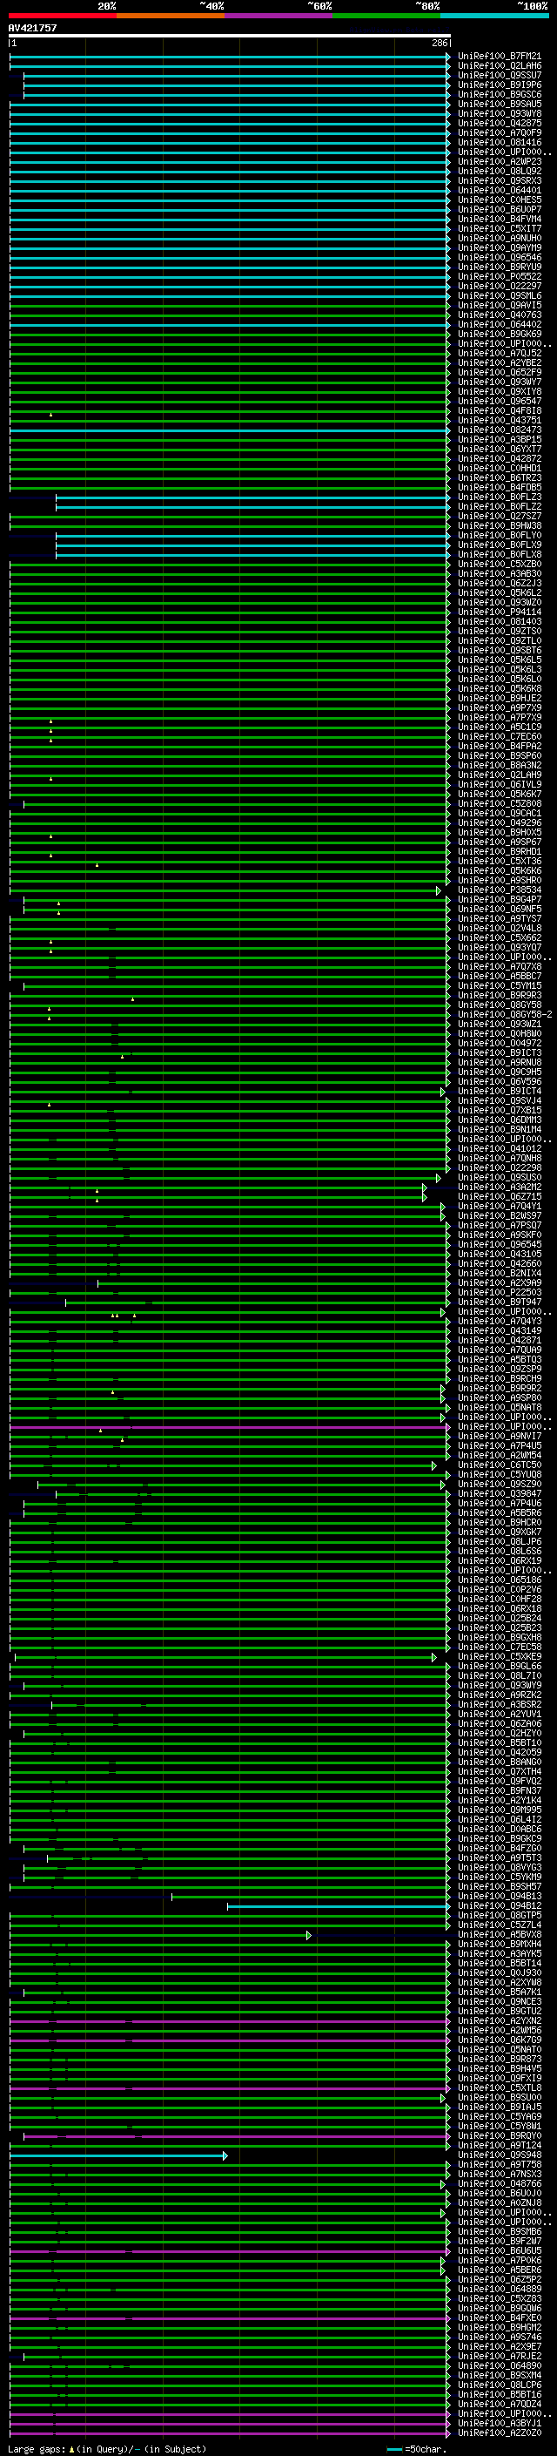Screen dimensions: 557x2456
Task: Click the green ~80% identity legend bar
Action: click(386, 16)
